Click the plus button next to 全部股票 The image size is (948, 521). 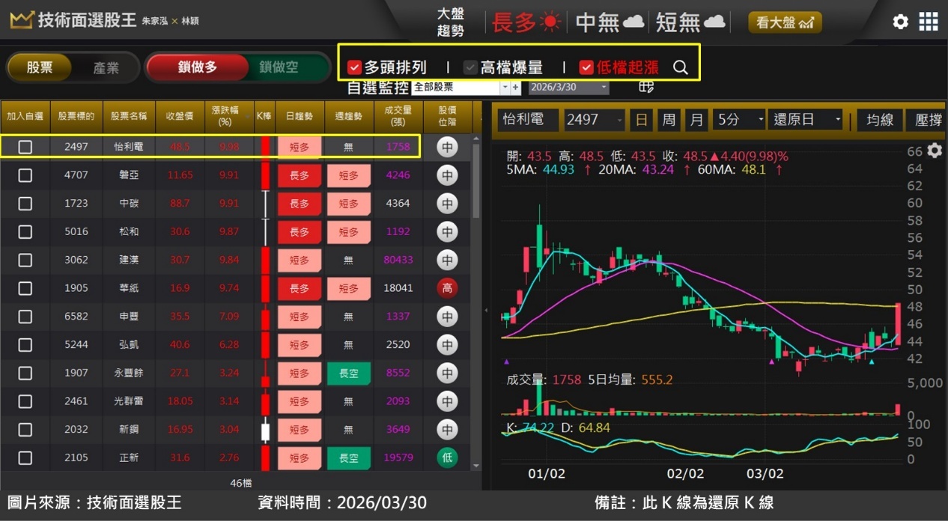pyautogui.click(x=515, y=88)
